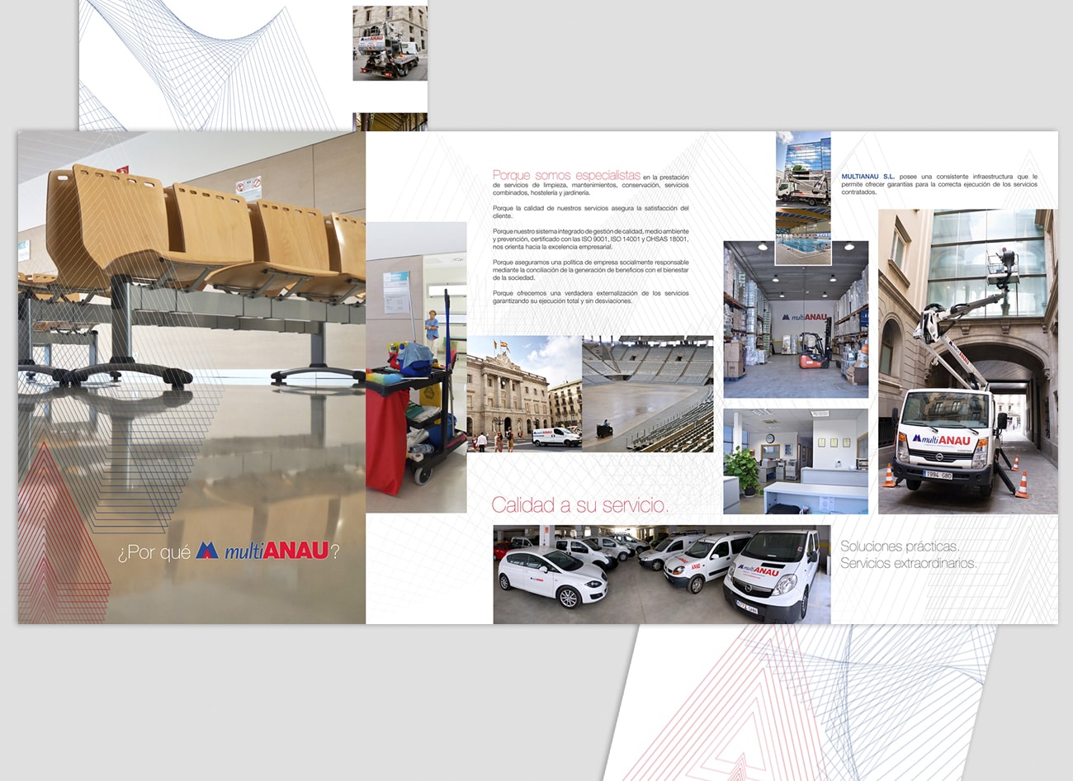Click the truck's front license plate
The width and height of the screenshot is (1073, 781).
coord(938,475)
